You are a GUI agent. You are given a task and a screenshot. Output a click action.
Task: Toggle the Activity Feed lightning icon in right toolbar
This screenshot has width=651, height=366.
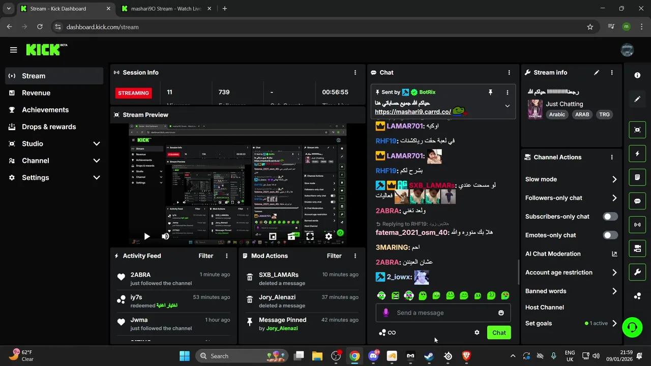coord(637,154)
